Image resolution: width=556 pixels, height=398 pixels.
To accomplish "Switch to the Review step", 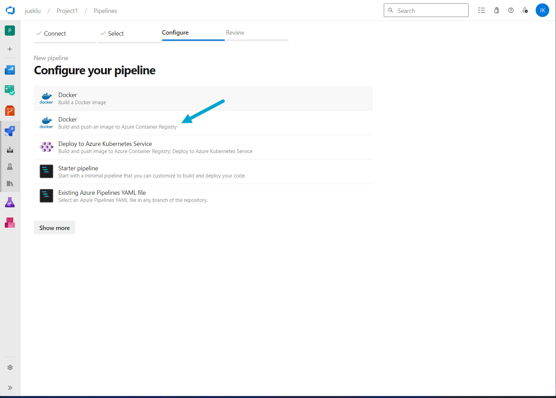I will click(235, 32).
